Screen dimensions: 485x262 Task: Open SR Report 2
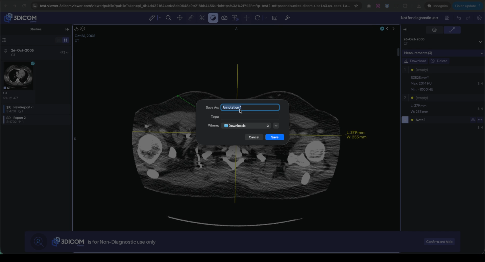pyautogui.click(x=37, y=120)
